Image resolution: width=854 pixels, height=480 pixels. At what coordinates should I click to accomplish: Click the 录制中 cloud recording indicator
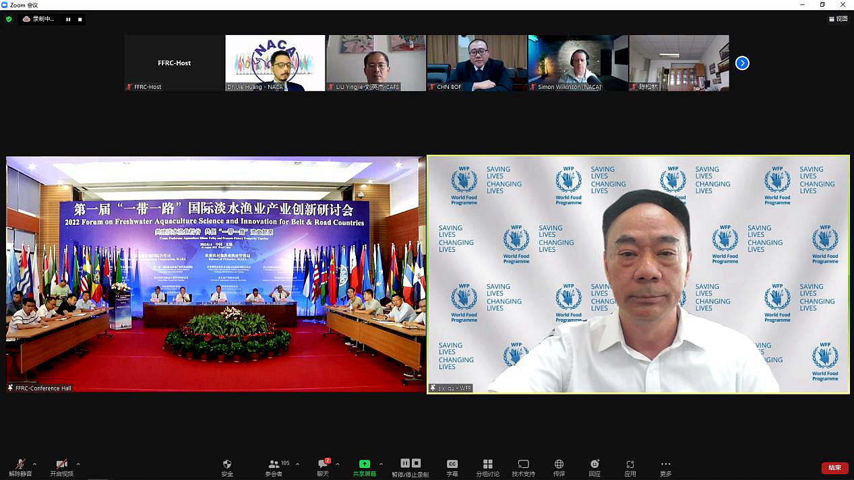tap(39, 20)
